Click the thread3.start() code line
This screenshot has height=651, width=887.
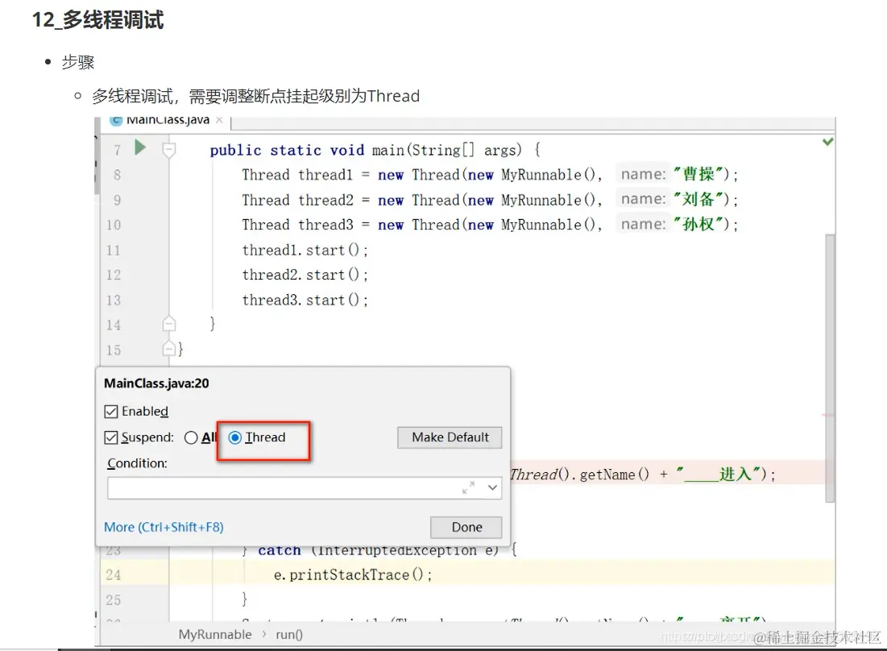click(305, 300)
